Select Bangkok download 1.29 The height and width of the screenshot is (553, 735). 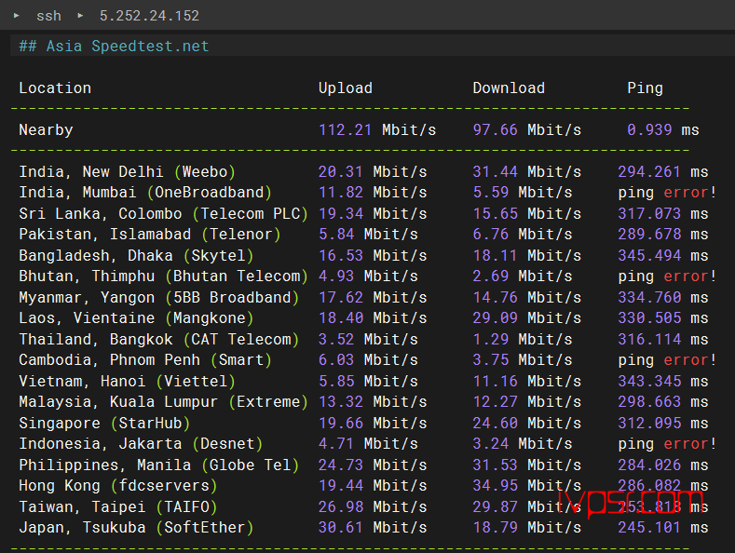[x=490, y=339]
